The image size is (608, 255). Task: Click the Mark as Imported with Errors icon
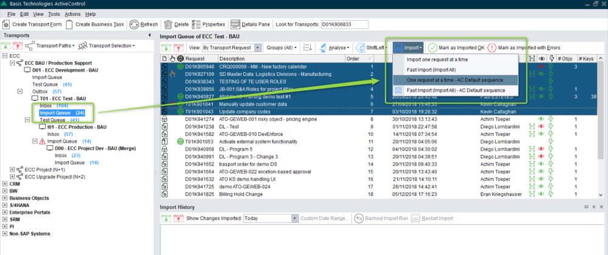[492, 47]
